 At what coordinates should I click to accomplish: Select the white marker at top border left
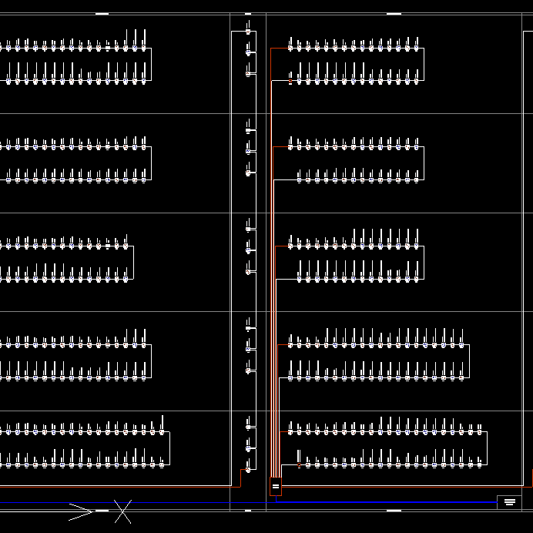point(102,14)
